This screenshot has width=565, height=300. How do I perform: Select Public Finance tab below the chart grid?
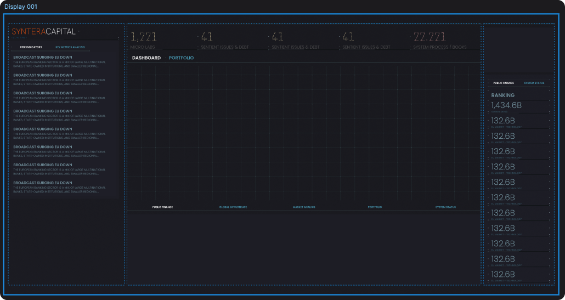[x=162, y=207]
